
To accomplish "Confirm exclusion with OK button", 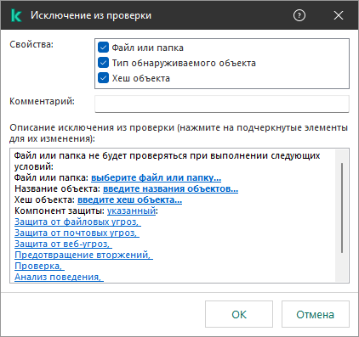I will tap(239, 314).
